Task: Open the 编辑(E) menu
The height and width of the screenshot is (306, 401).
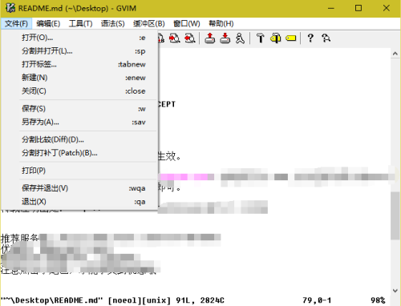Action: (48, 23)
